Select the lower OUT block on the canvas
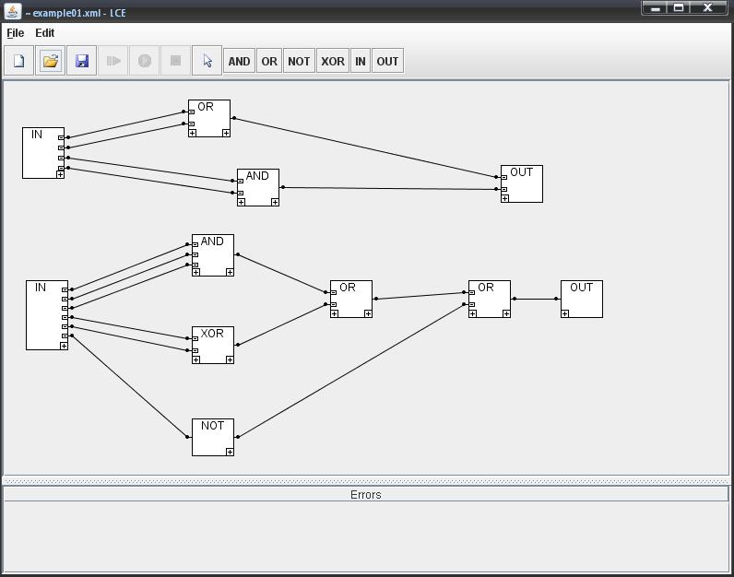 (582, 299)
